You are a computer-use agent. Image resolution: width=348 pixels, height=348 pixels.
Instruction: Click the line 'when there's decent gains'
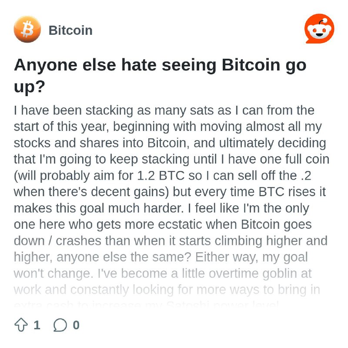pos(170,192)
